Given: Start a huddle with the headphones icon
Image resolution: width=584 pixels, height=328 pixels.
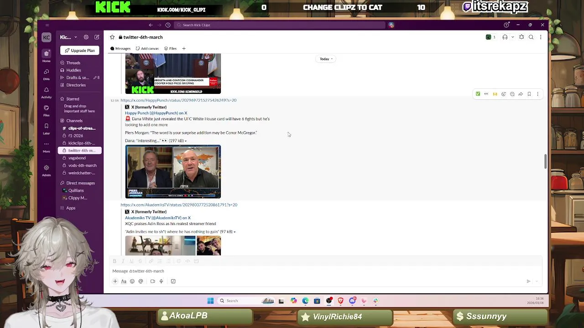Looking at the screenshot, I should click(505, 37).
